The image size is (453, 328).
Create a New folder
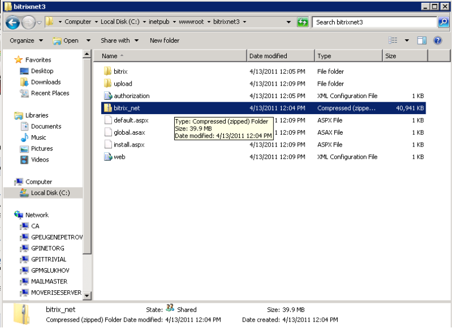[x=165, y=41]
